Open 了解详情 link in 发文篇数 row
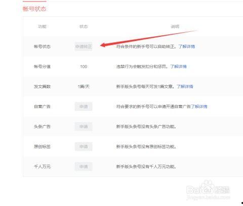 [185, 86]
